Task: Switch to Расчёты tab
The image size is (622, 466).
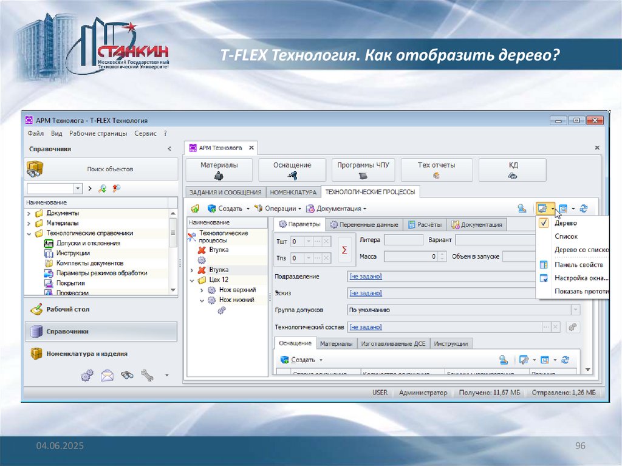Action: pos(425,225)
